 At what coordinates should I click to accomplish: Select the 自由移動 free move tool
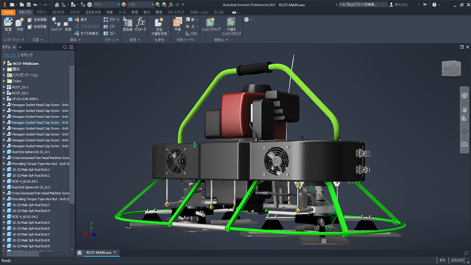37,19
